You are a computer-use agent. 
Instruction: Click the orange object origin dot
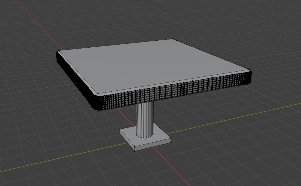[x=145, y=138]
